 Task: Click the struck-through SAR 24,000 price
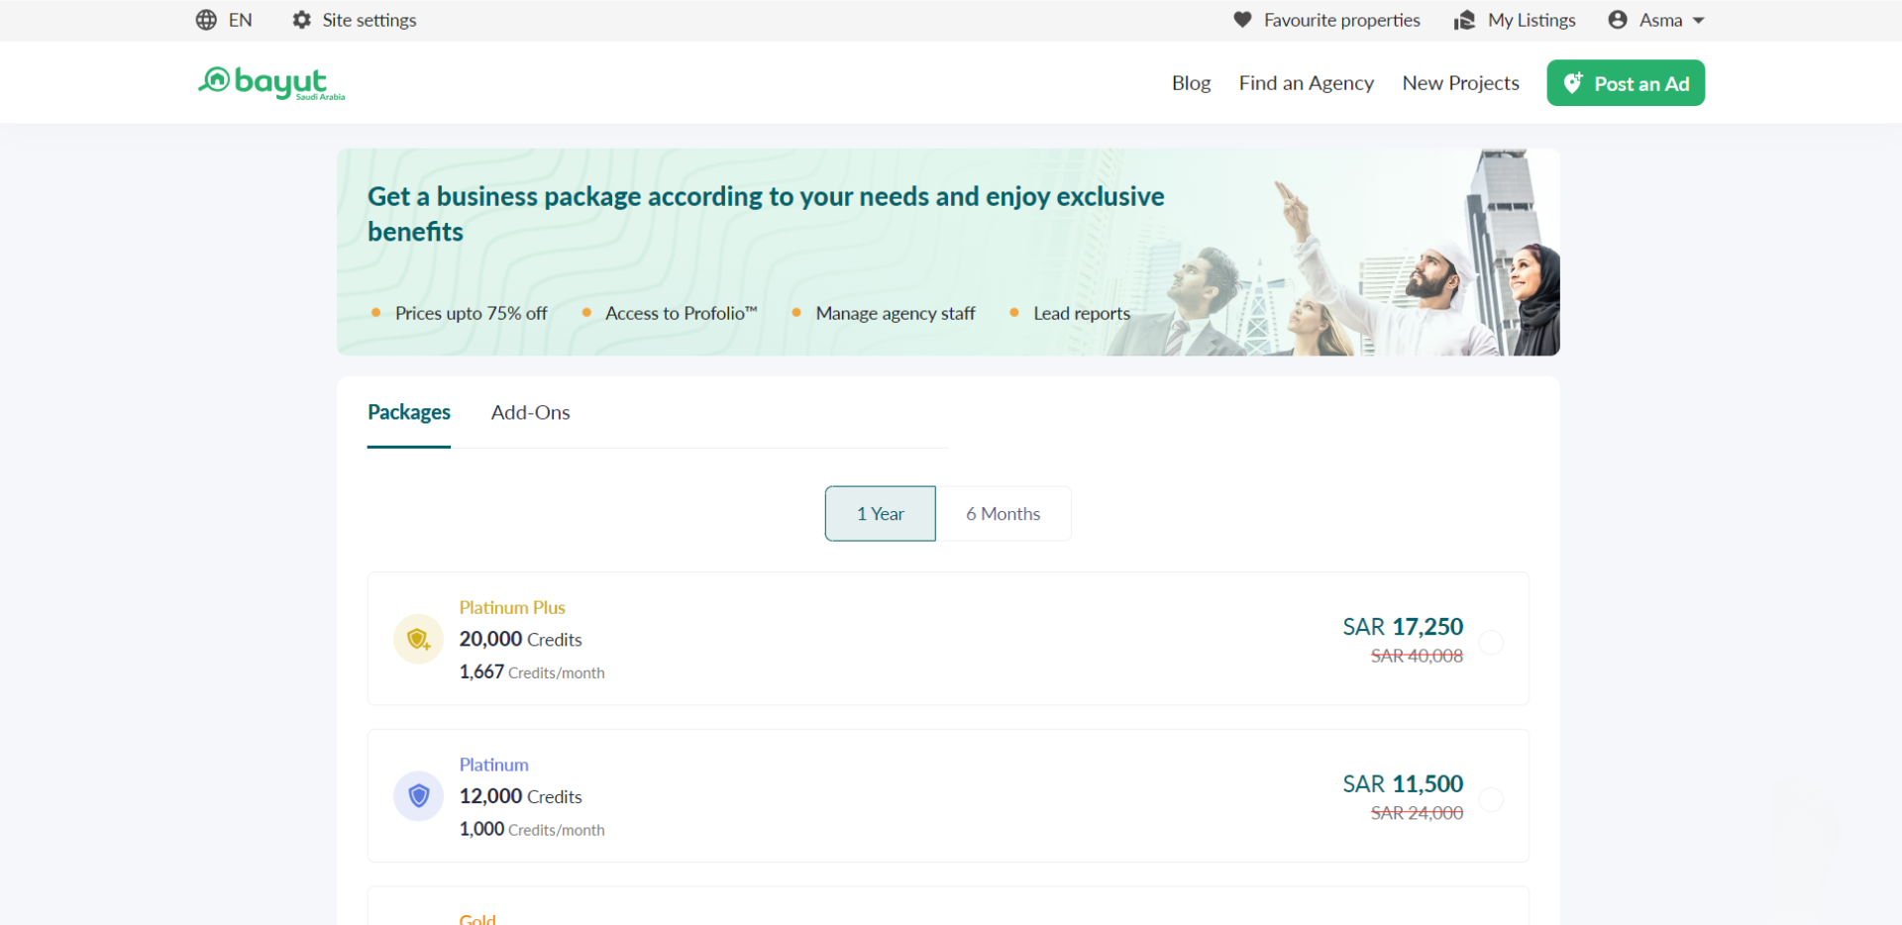tap(1417, 813)
